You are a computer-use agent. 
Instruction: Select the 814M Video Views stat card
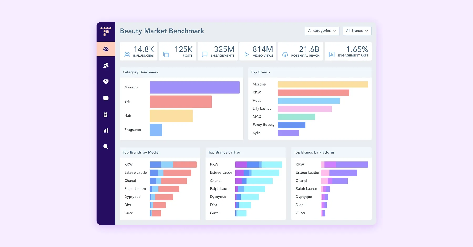pos(258,51)
